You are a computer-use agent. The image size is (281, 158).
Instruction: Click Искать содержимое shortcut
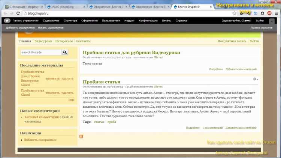tap(51, 28)
